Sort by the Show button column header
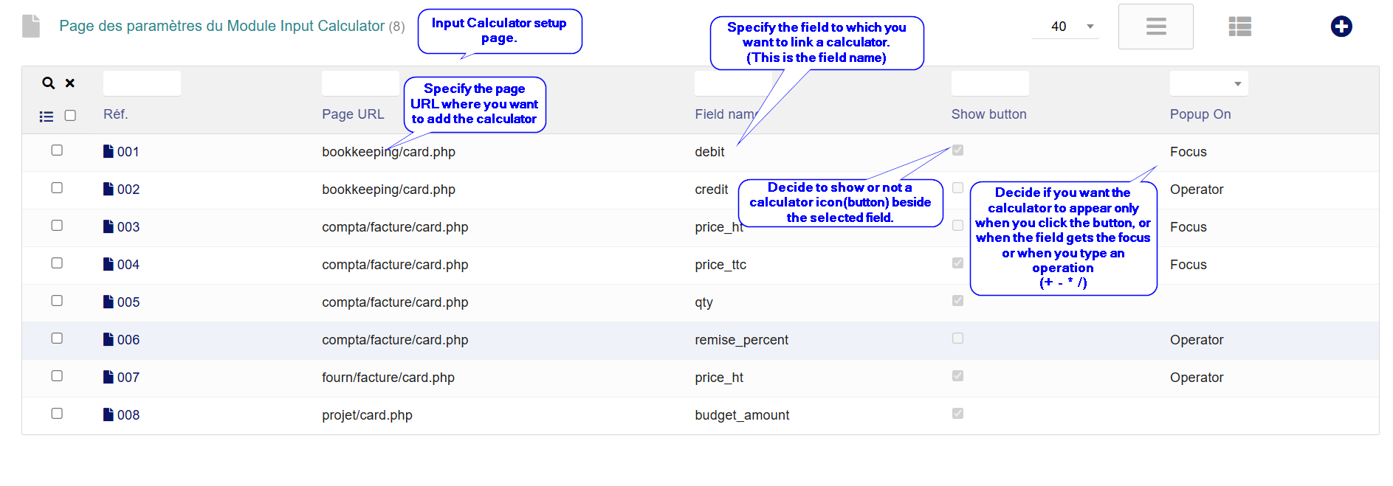 [988, 114]
